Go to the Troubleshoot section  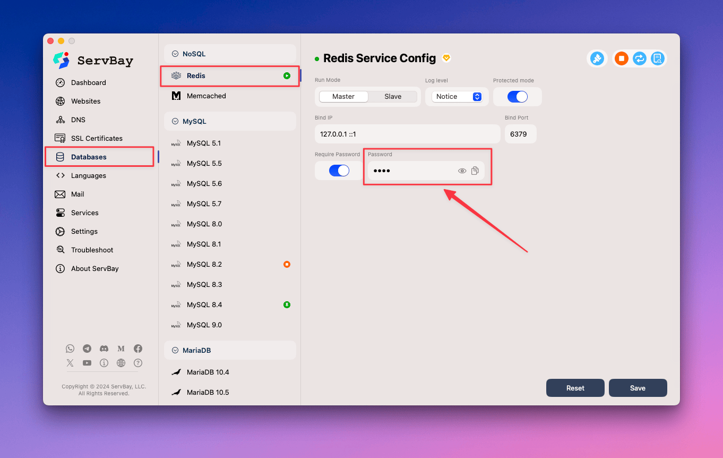click(92, 250)
